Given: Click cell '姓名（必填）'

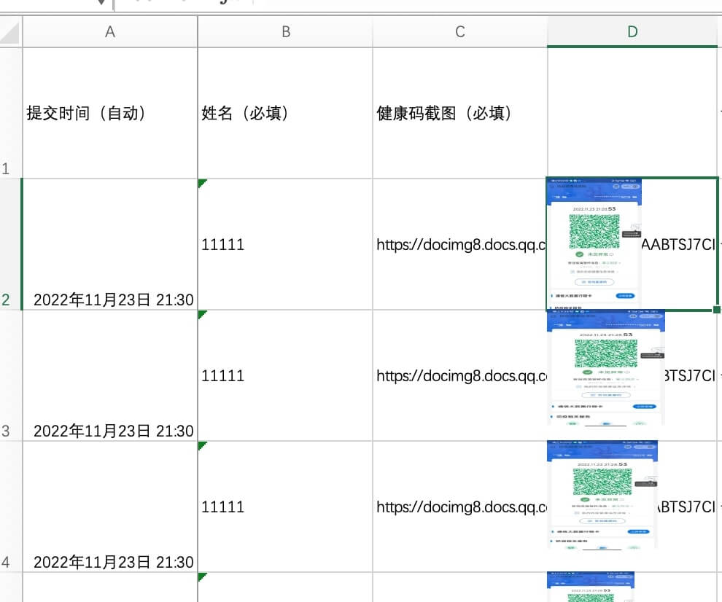Looking at the screenshot, I should click(x=285, y=113).
